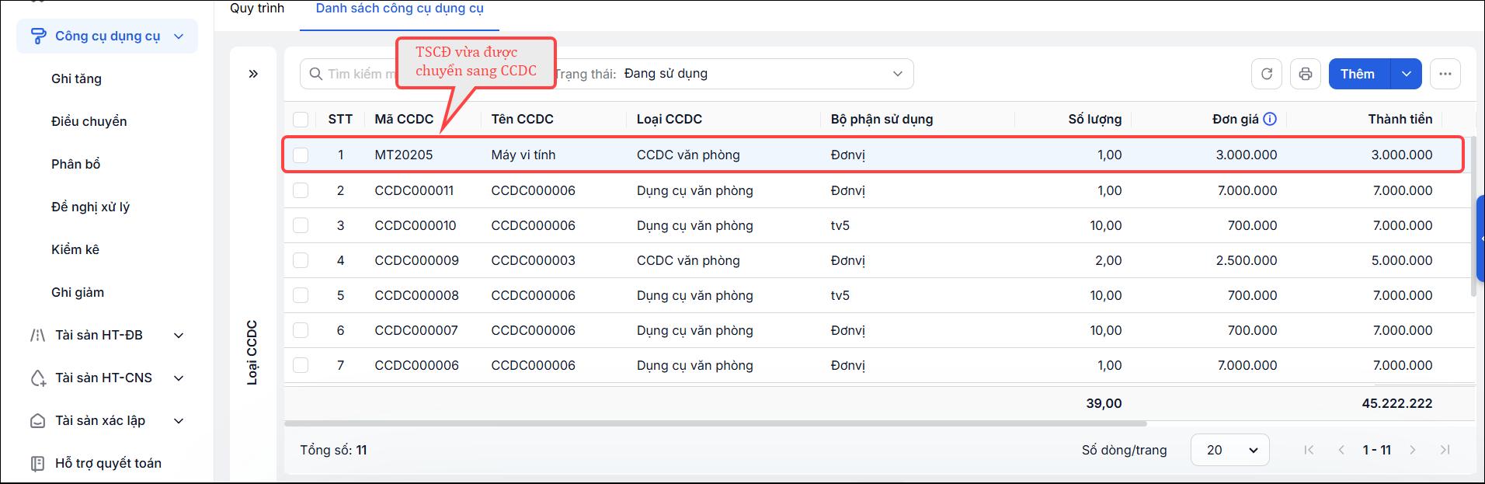The height and width of the screenshot is (484, 1485).
Task: Expand the Loại CCDC side panel arrows
Action: [253, 74]
